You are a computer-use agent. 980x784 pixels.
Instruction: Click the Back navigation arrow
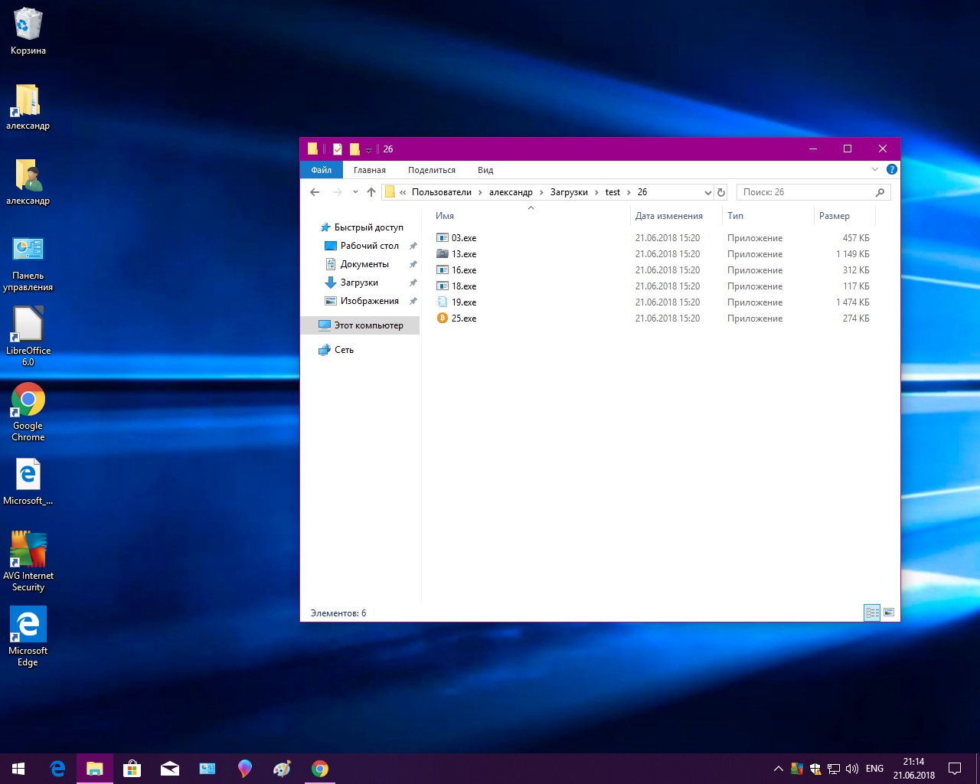click(315, 192)
